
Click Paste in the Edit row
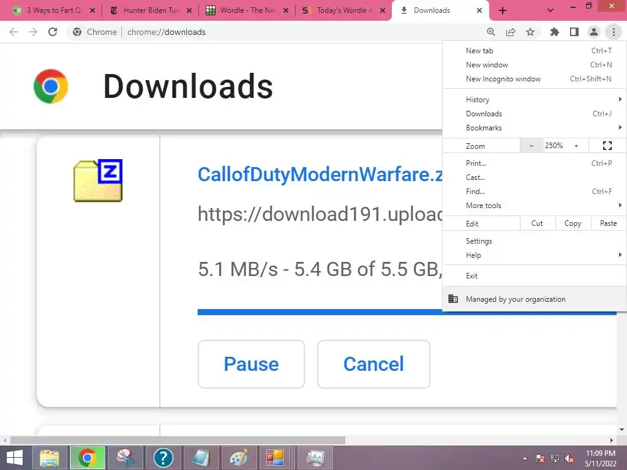(609, 223)
